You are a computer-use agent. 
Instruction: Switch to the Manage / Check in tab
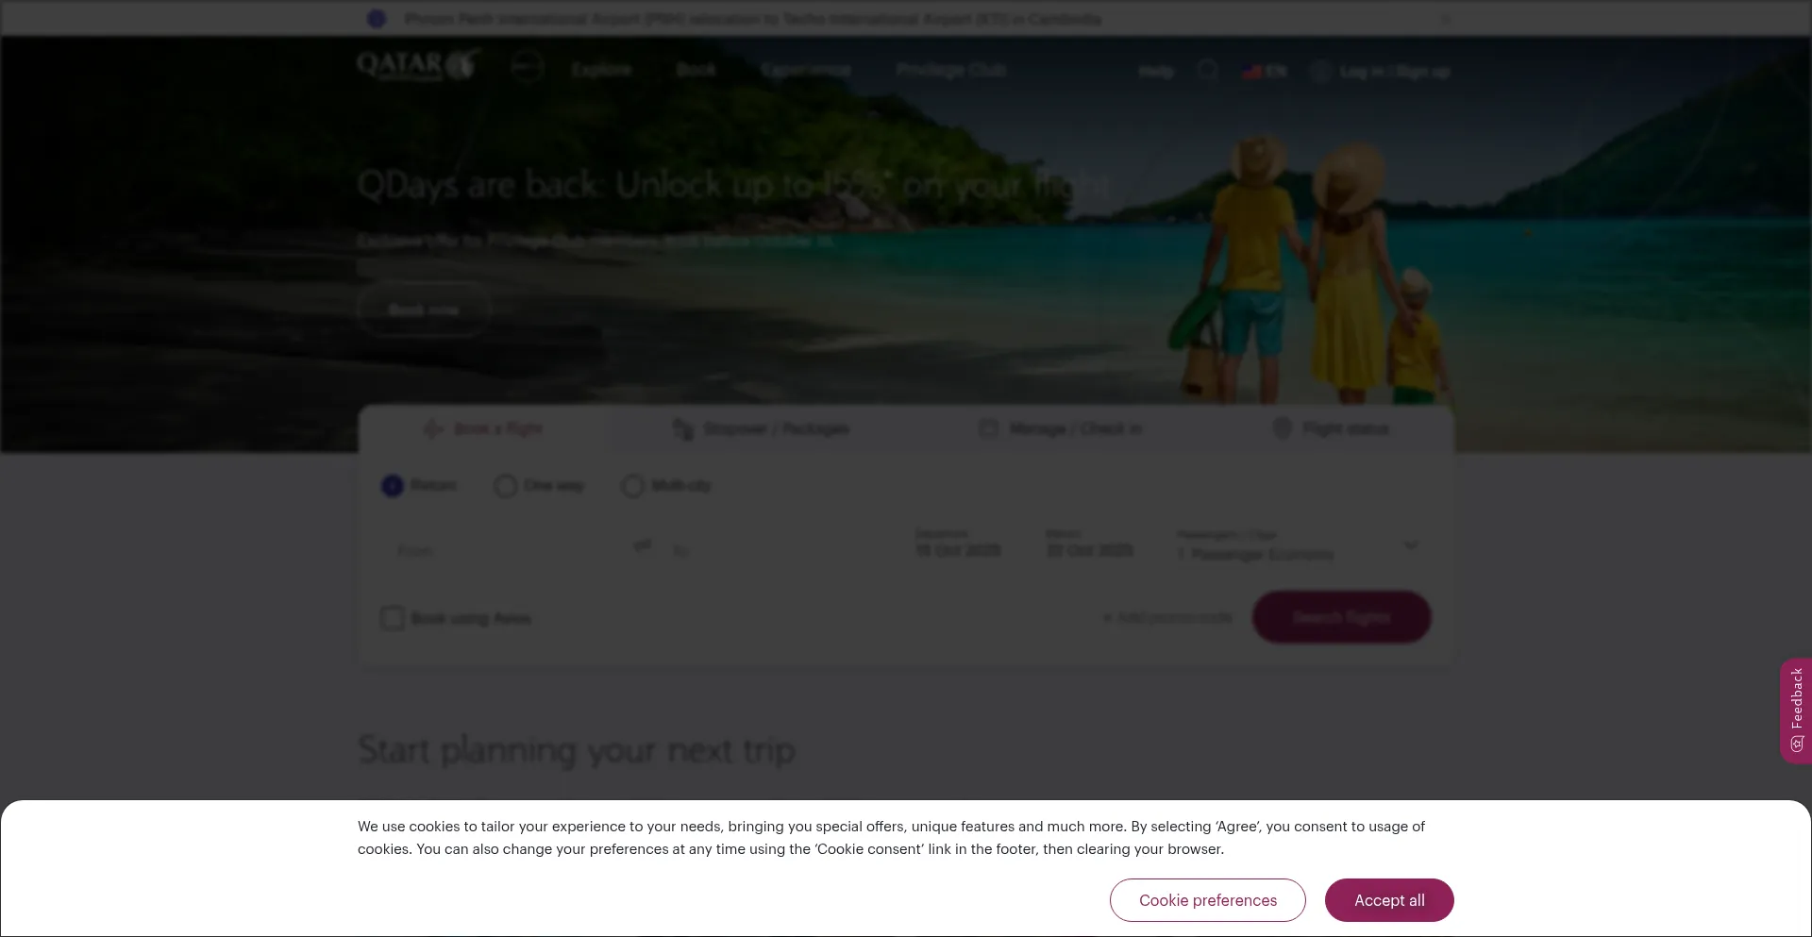click(1061, 429)
